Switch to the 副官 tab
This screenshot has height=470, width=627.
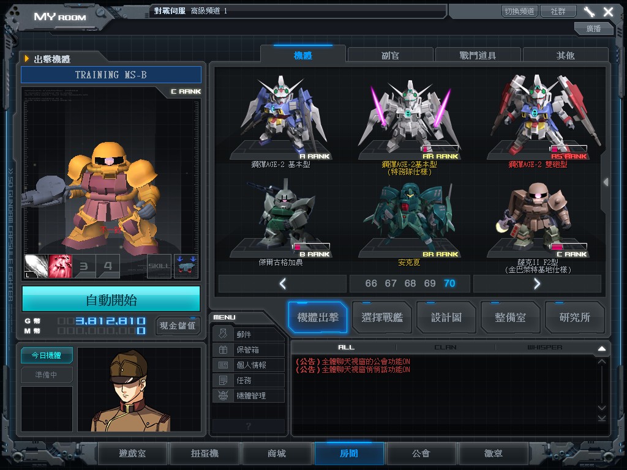tap(390, 55)
